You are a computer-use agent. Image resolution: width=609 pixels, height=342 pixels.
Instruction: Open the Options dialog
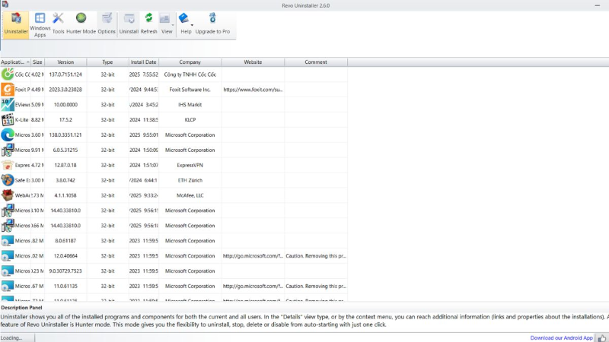click(107, 24)
